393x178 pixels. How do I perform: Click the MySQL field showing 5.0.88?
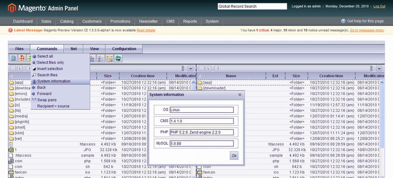[201, 144]
